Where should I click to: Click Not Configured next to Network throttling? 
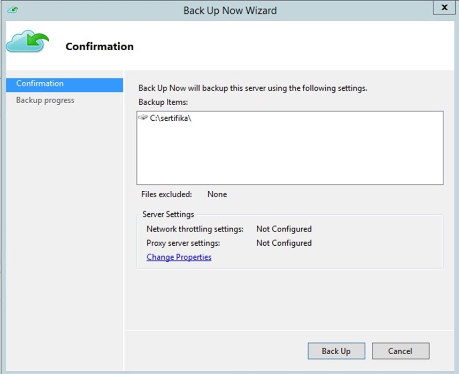[284, 229]
